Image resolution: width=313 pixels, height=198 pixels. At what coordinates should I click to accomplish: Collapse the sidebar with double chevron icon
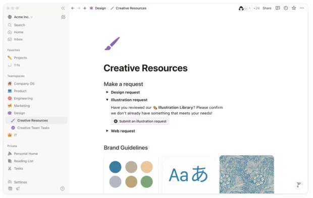pos(63,8)
